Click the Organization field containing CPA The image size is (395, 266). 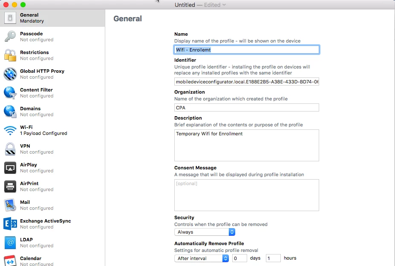click(x=247, y=107)
